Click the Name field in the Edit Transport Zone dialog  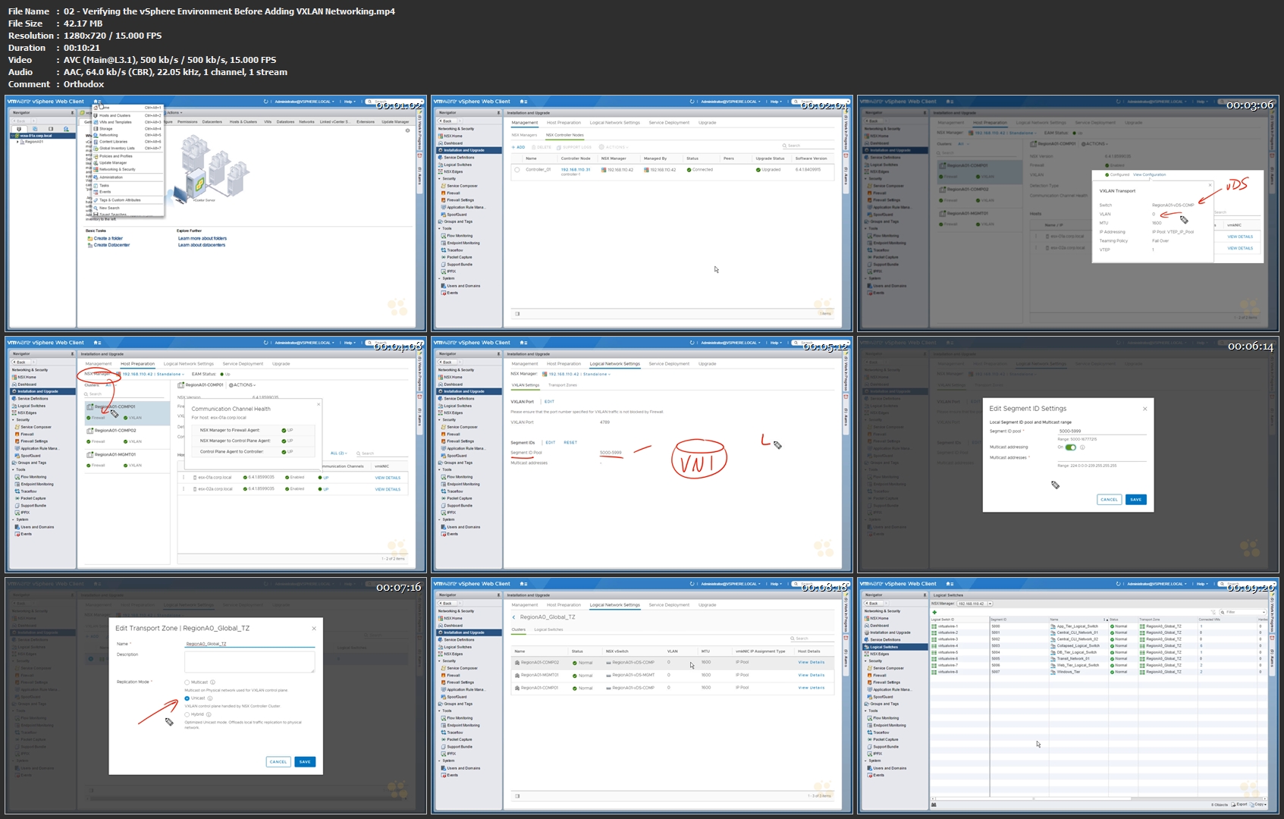tap(249, 644)
